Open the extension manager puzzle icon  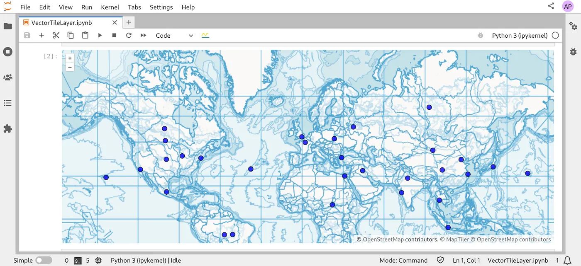click(7, 129)
